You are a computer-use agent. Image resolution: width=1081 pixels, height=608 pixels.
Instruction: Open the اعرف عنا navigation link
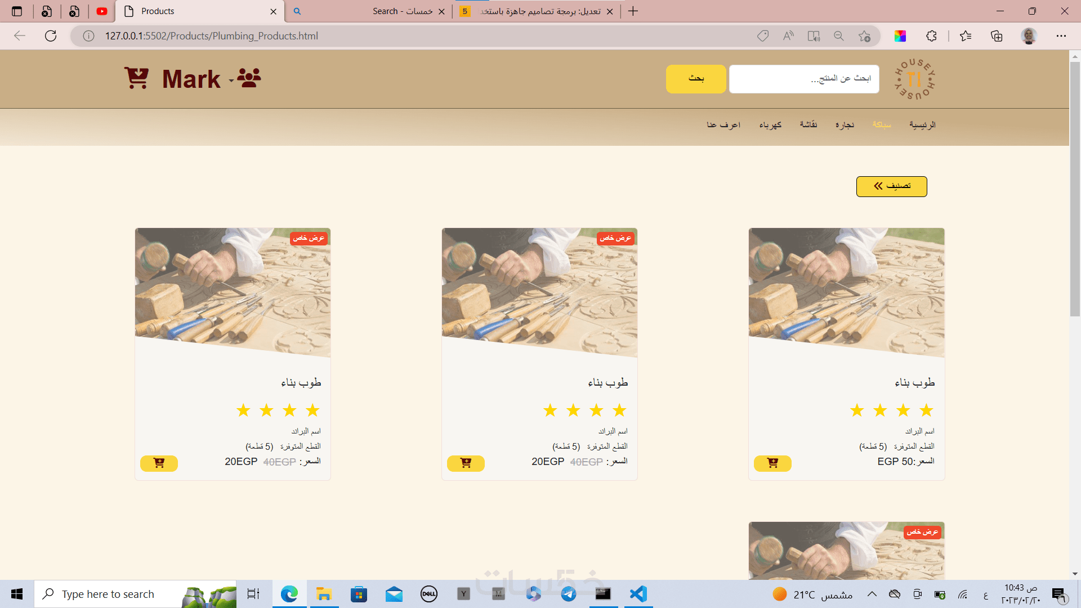coord(723,125)
